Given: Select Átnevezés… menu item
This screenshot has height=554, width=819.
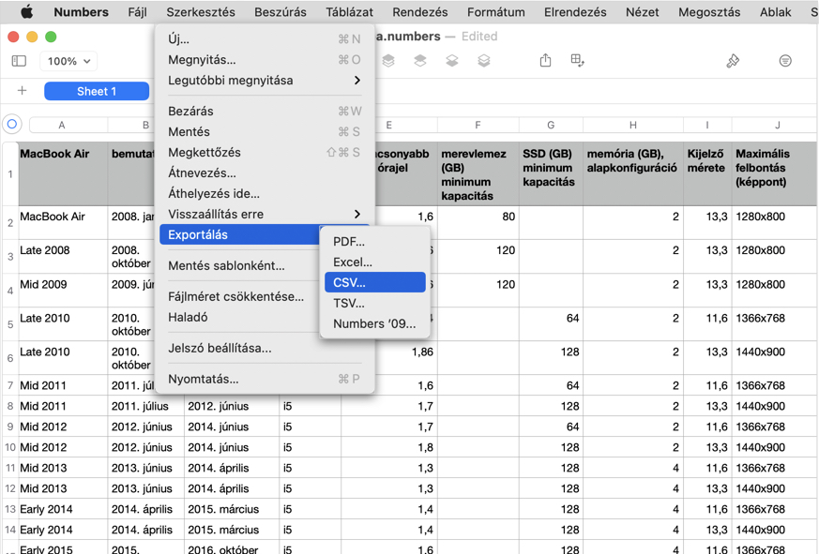Looking at the screenshot, I should pyautogui.click(x=265, y=172).
